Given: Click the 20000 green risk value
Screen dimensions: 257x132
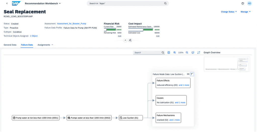Looking at the screenshot, I should click(119, 30).
